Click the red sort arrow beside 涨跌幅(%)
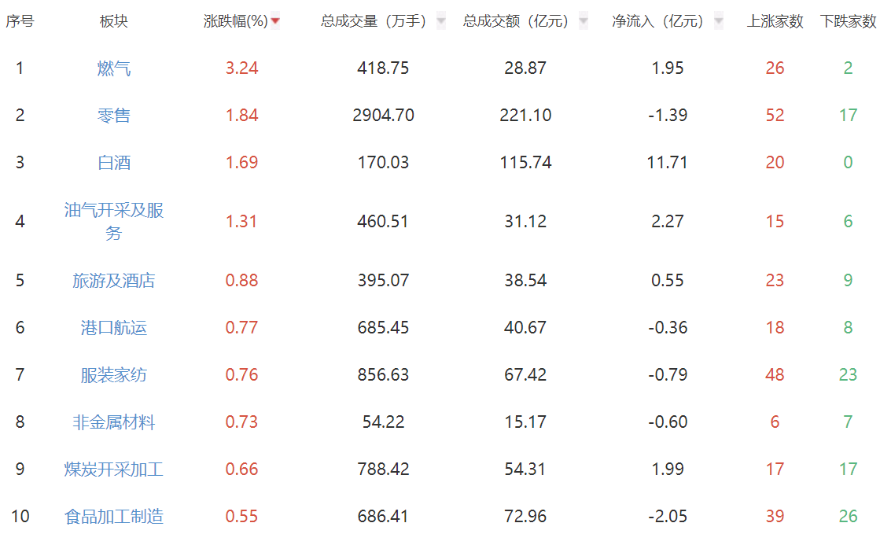Image resolution: width=880 pixels, height=534 pixels. 275,22
